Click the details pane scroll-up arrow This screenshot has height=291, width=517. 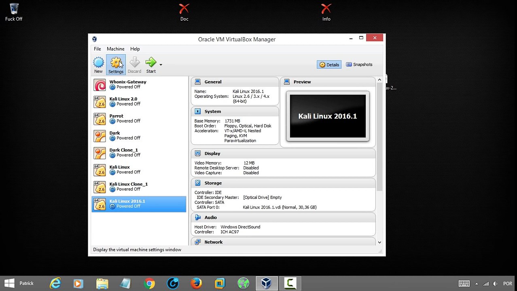[x=379, y=80]
